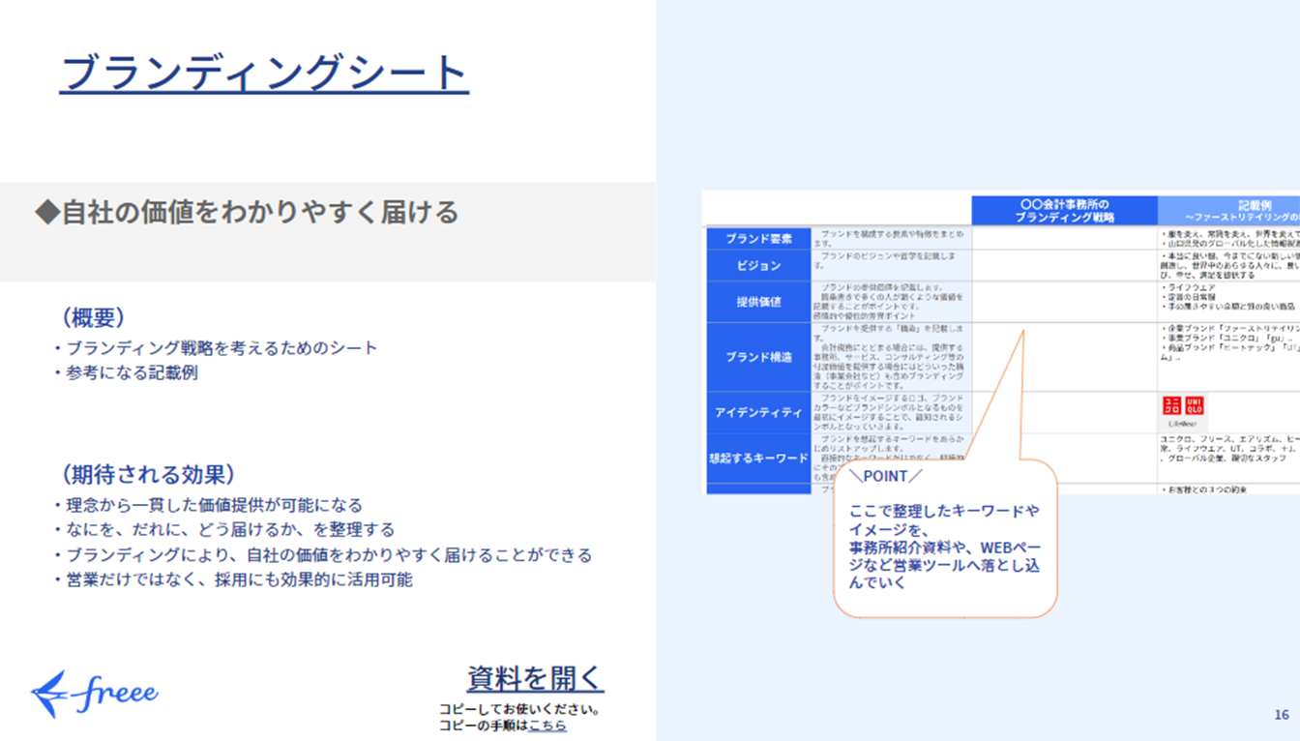Select the 提供価値 row header
1300x741 pixels.
[758, 302]
